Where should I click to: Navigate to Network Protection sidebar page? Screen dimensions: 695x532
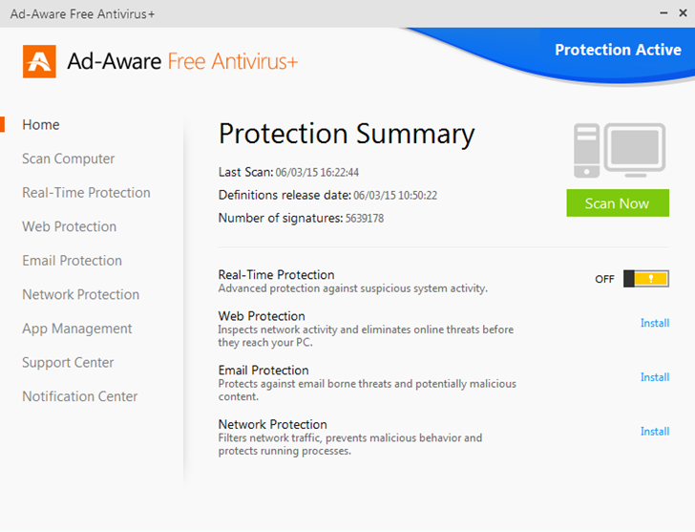[81, 294]
